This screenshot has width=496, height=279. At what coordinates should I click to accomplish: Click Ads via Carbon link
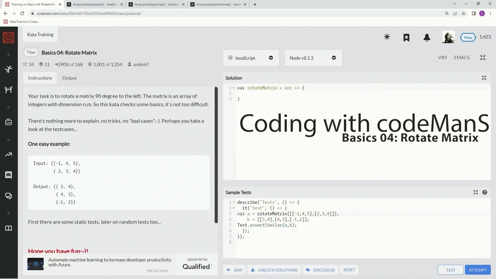[x=157, y=270]
